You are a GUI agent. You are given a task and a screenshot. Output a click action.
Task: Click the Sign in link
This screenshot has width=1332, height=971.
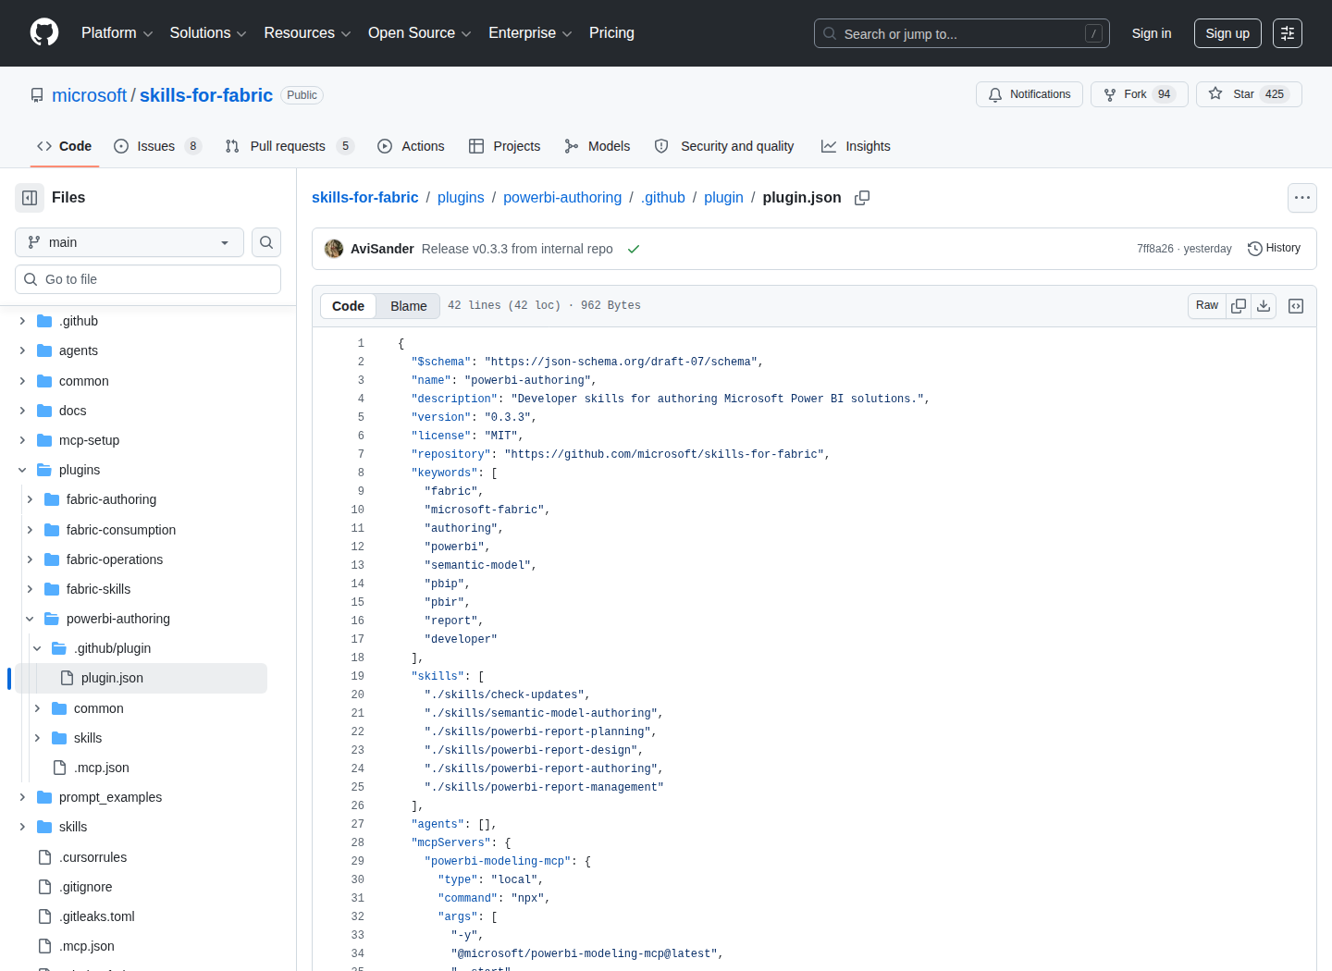point(1152,33)
